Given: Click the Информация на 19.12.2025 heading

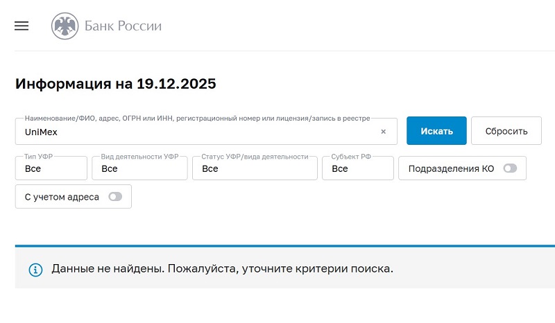Looking at the screenshot, I should [x=115, y=85].
